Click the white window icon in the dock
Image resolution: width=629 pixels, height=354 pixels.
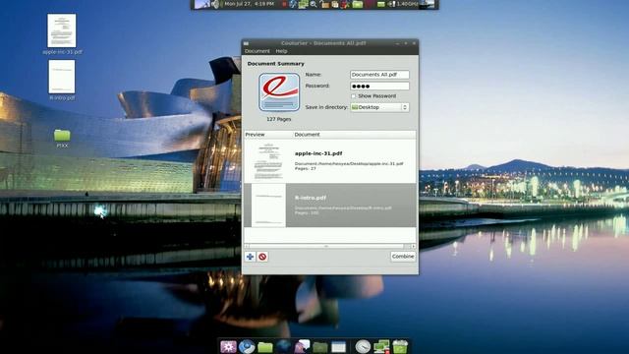click(338, 347)
